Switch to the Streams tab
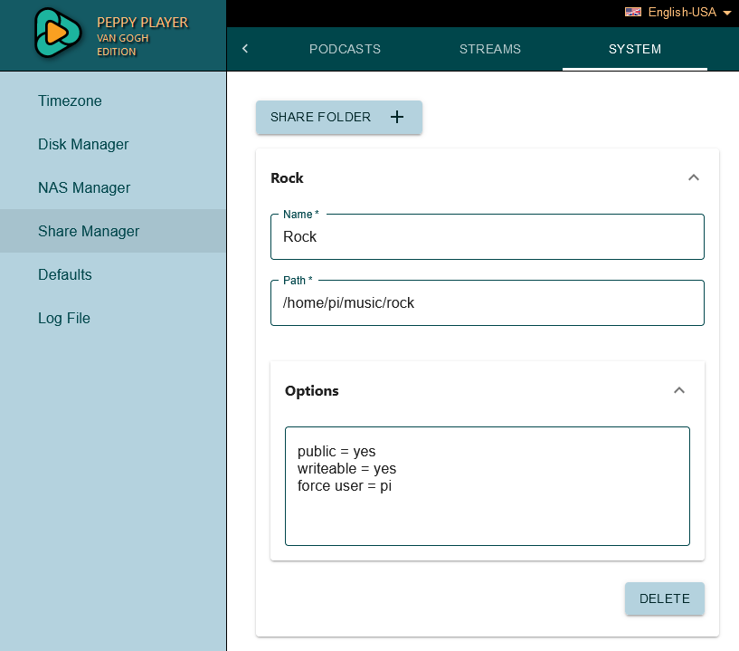This screenshot has width=739, height=651. [490, 49]
